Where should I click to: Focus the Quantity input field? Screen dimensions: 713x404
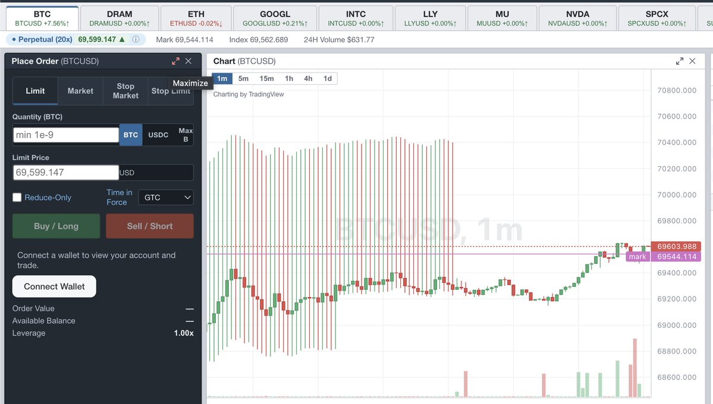pos(66,135)
